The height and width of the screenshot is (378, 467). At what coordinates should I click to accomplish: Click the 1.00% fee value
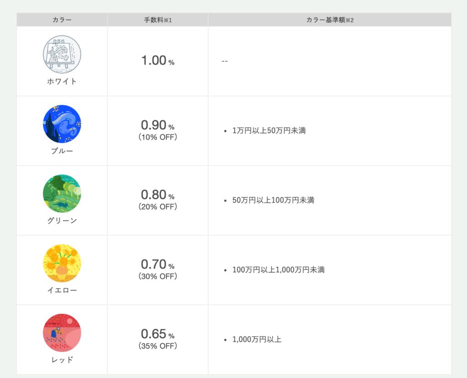click(158, 61)
